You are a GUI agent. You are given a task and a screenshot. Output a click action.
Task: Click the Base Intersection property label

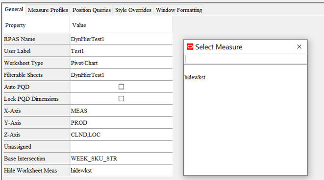pos(25,158)
